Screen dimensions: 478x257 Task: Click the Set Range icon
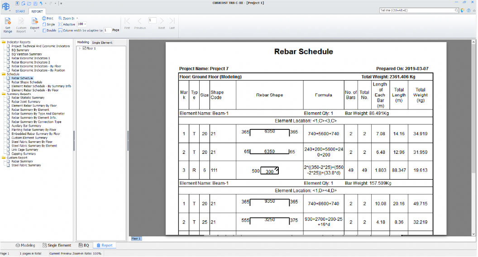pos(8,21)
